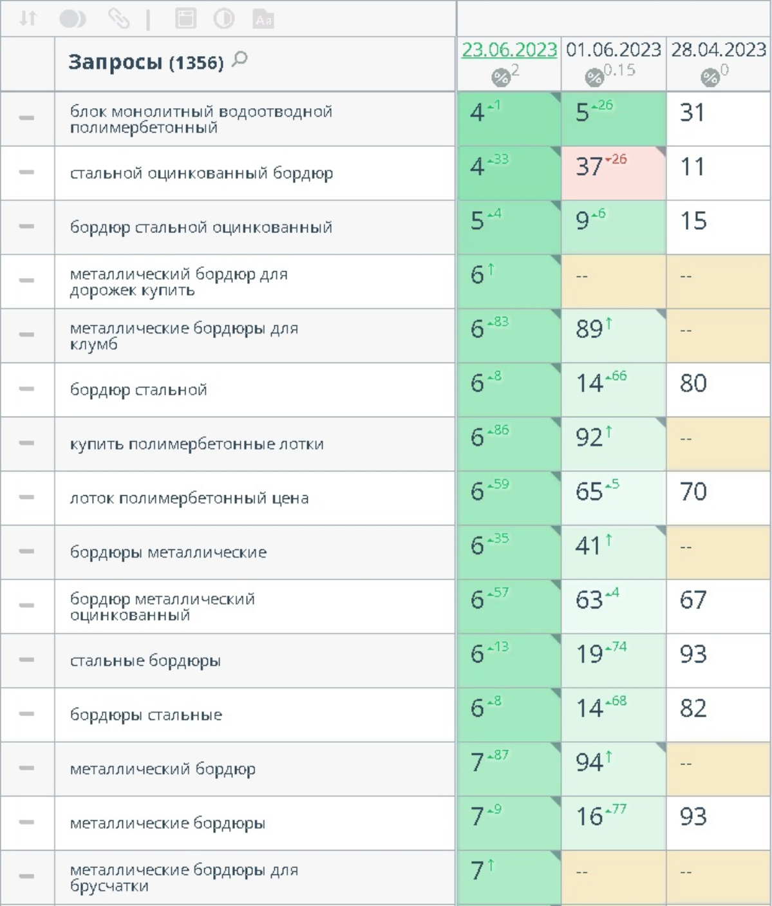Viewport: 772px width, 906px height.
Task: Click the 'Aa' text toolbar icon
Action: [x=263, y=19]
